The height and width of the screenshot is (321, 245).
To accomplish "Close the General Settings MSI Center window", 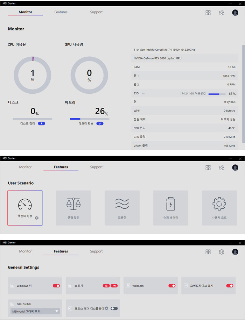I will coord(240,243).
